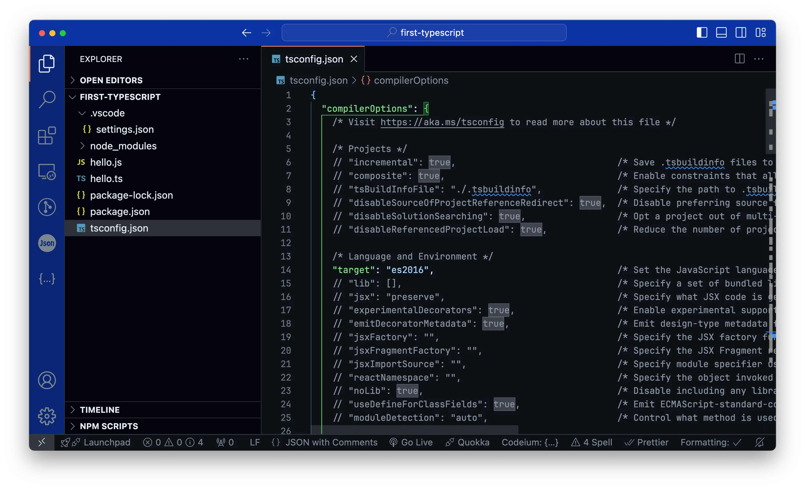
Task: Click compilerOptions breadcrumb
Action: click(x=405, y=80)
